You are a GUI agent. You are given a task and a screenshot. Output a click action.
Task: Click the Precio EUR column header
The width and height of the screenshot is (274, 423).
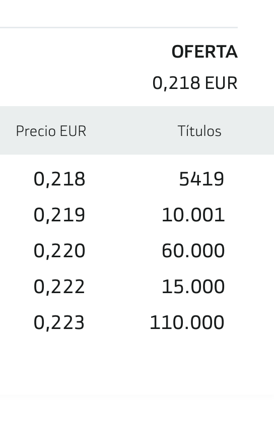click(x=51, y=131)
